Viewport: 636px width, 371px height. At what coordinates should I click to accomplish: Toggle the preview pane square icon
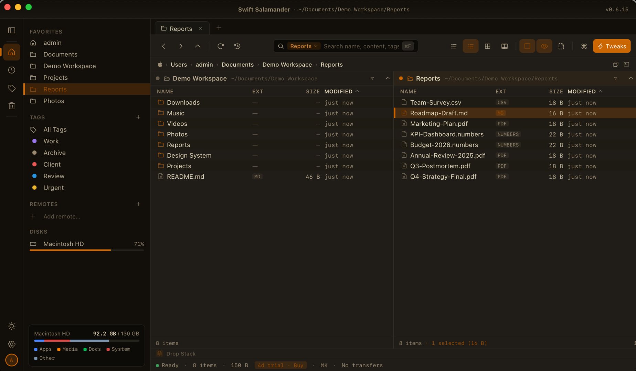tap(527, 46)
